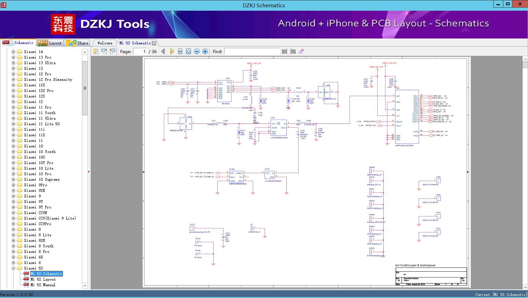
Task: Click tree panel scroll down arrow
Action: [85, 286]
